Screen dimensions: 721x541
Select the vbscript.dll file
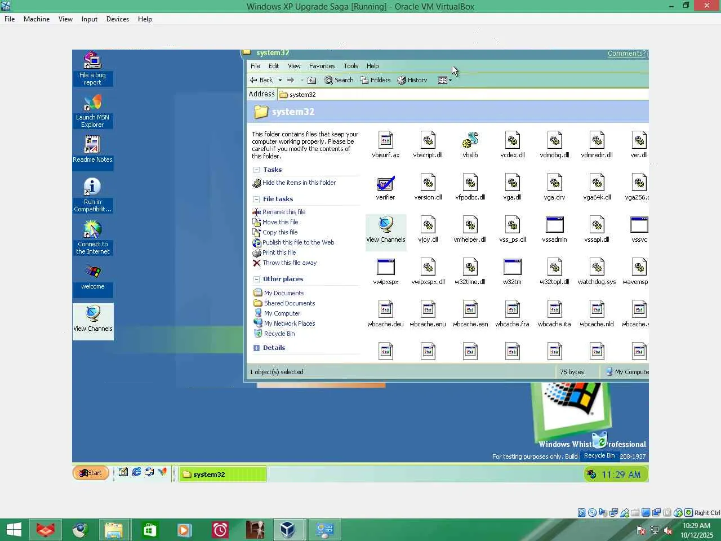click(x=428, y=145)
